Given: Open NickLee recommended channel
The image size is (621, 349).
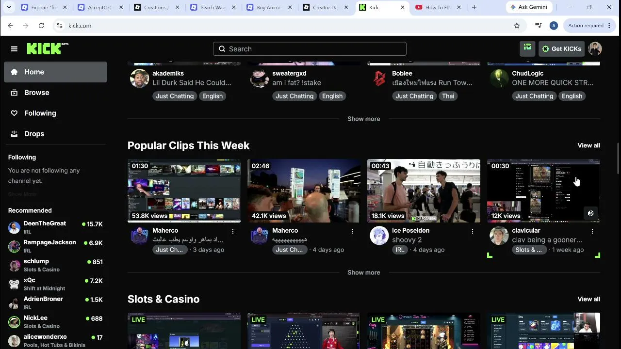Looking at the screenshot, I should coord(55,322).
